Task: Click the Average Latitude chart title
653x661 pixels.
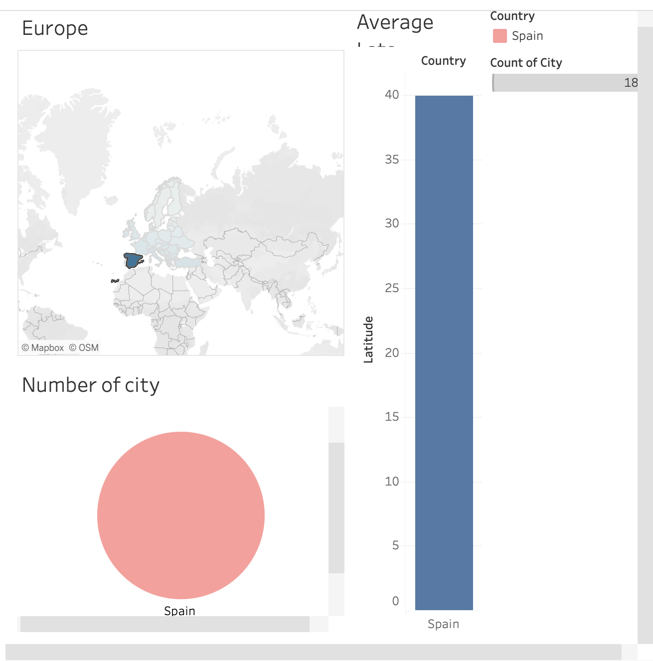Action: click(x=394, y=22)
